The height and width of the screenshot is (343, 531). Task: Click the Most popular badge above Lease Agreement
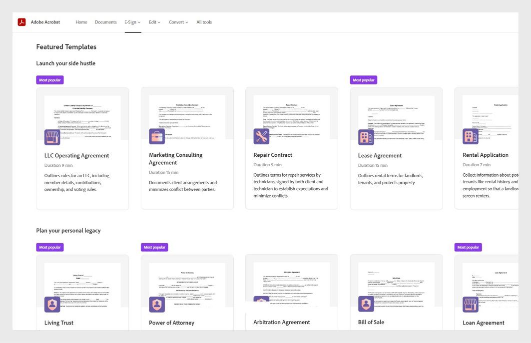(x=363, y=79)
